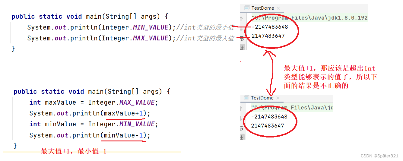This screenshot has width=403, height=161.
Task: Select the TestDome tab in the lower run console
Action: [x=262, y=98]
